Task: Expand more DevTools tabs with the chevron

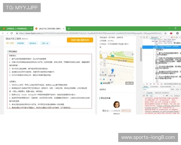Action: 160,37
